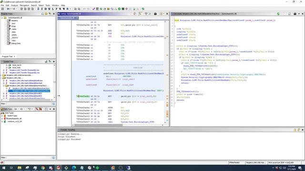Click the purple checkmark toolbar icon
Viewport: 305px width, 171px height.
pos(93,9)
